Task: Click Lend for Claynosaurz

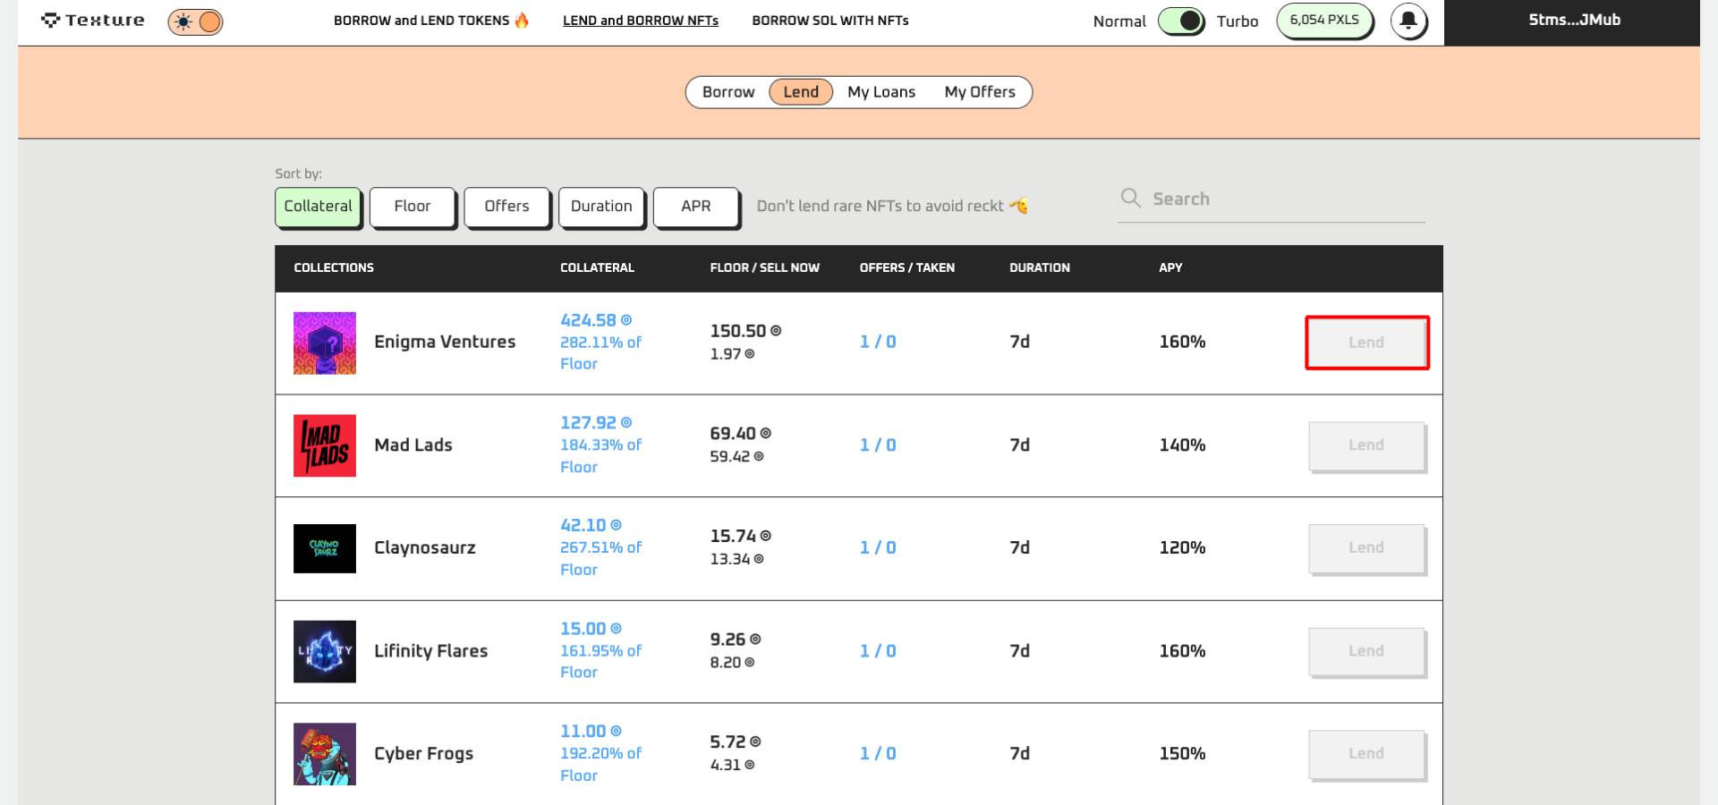Action: coord(1366,548)
